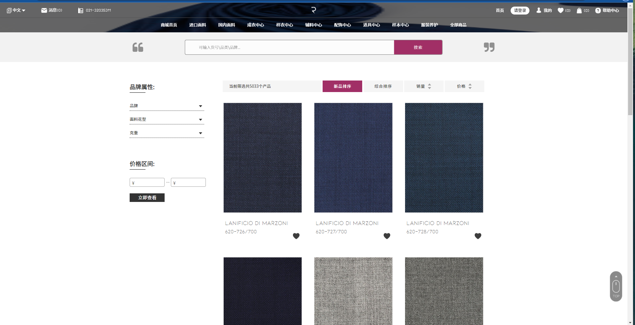Click the 搜索 search button
This screenshot has width=635, height=325.
tap(418, 47)
